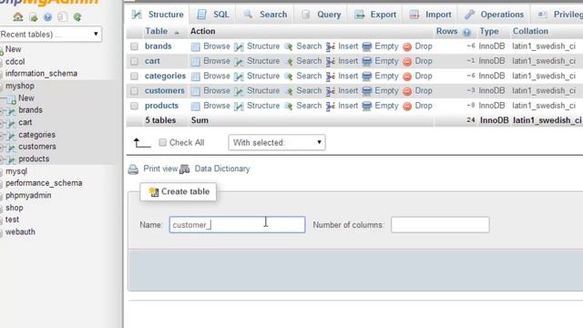
Task: Tick the checkbox for customers table
Action: [x=134, y=91]
